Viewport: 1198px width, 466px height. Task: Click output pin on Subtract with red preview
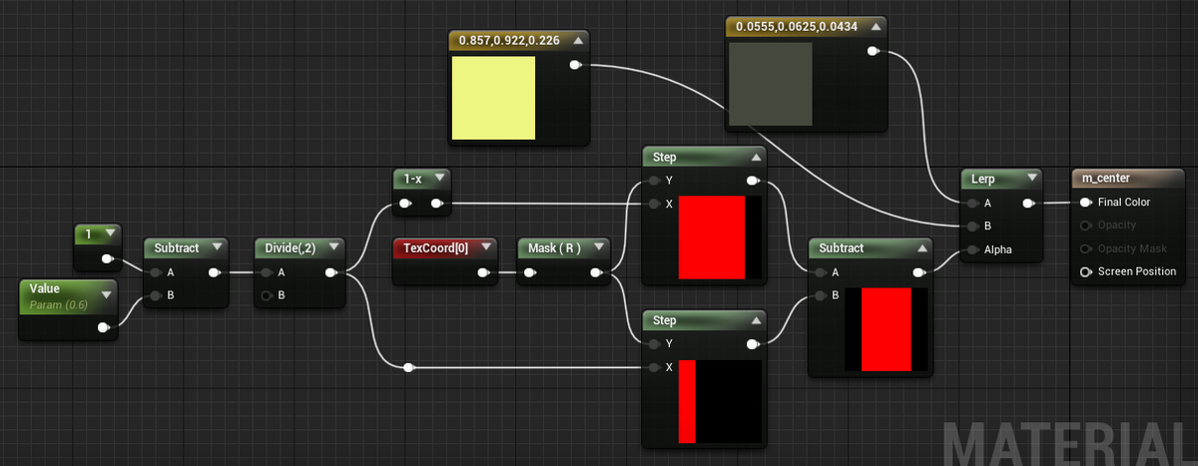pyautogui.click(x=918, y=271)
